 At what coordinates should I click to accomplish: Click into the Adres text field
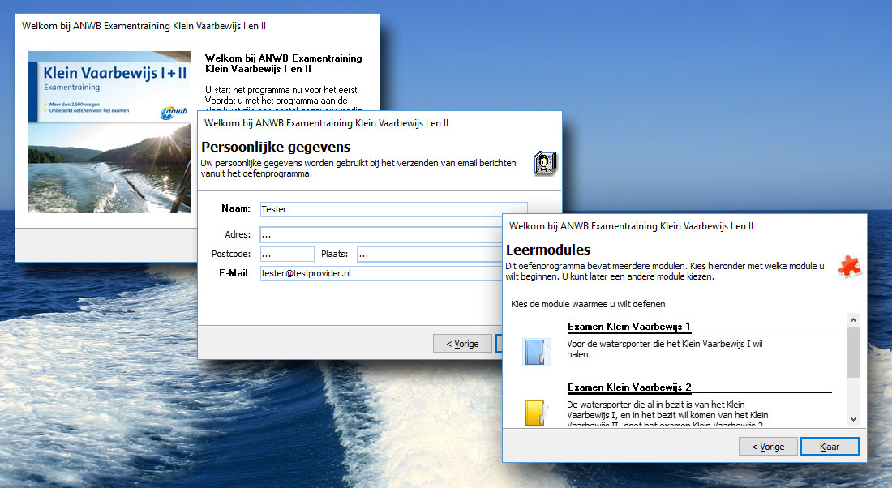[x=381, y=234]
